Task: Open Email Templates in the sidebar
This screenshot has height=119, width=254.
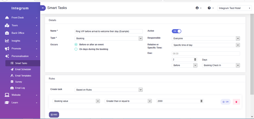Action: pos(23,76)
